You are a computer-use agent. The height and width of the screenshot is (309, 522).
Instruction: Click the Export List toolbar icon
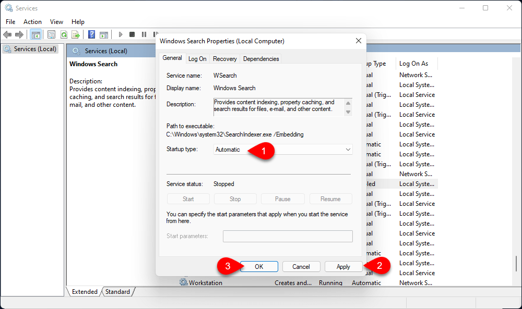(76, 34)
